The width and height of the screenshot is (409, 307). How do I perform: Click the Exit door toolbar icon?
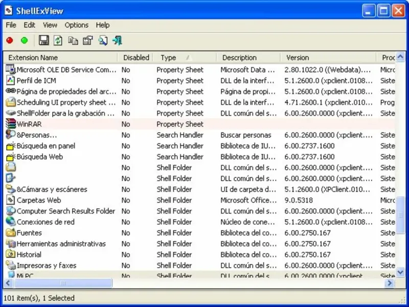pos(118,40)
